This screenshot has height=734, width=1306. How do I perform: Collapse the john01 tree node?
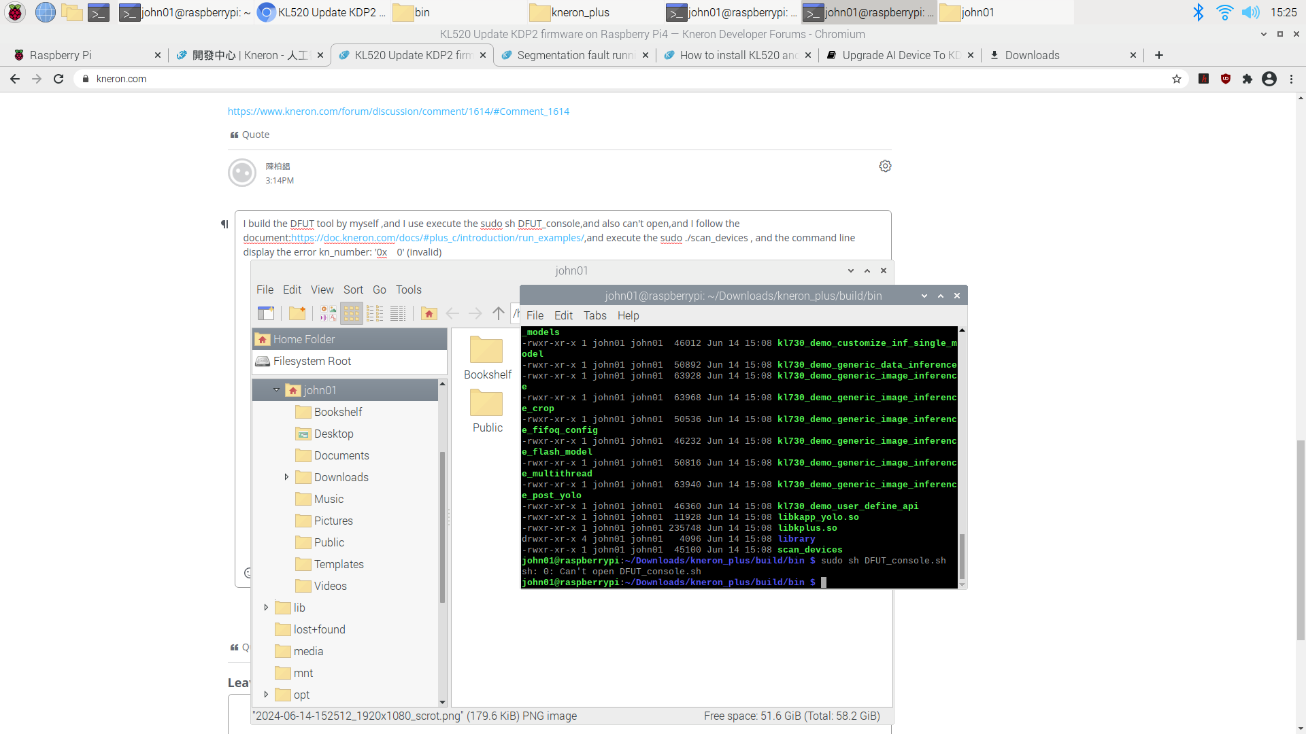point(277,390)
